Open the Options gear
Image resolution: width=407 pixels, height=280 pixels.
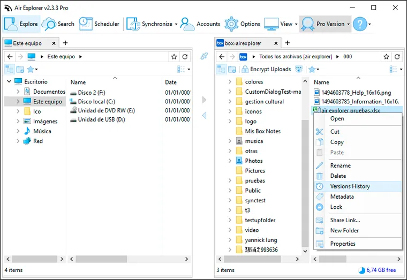[243, 24]
